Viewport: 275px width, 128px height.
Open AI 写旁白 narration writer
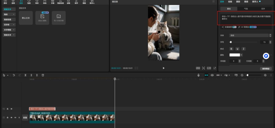(x=247, y=27)
